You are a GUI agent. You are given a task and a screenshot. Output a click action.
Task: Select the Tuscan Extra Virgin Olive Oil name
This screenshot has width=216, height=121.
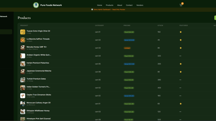(38, 31)
